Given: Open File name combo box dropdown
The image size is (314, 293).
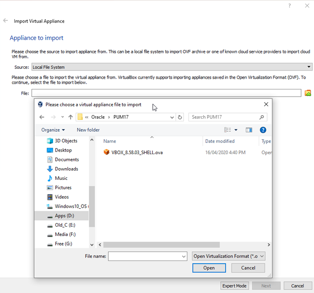Looking at the screenshot, I should (x=184, y=257).
